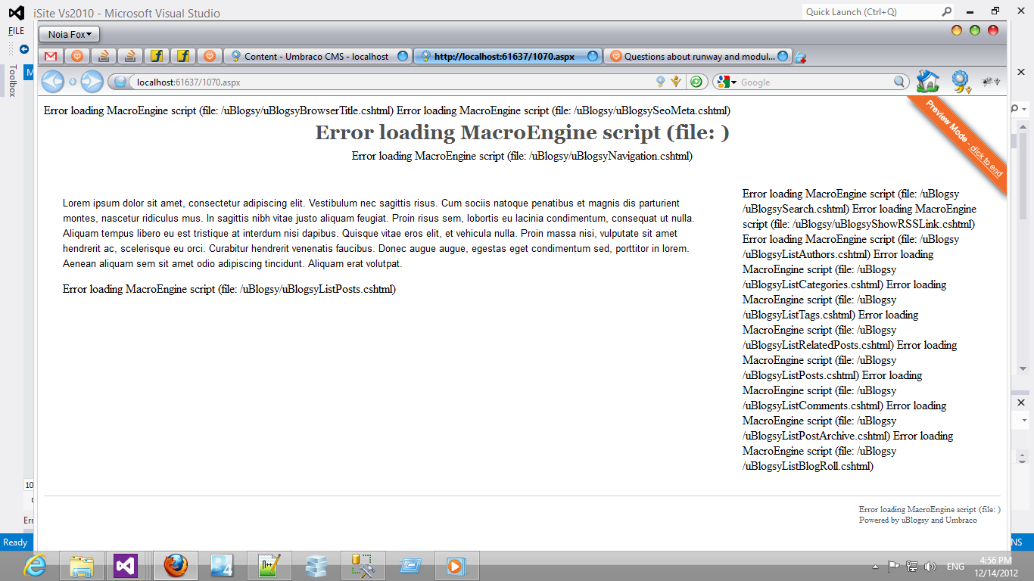Open Action Center flag tray icon
Viewport: 1034px width, 581px height.
[894, 566]
